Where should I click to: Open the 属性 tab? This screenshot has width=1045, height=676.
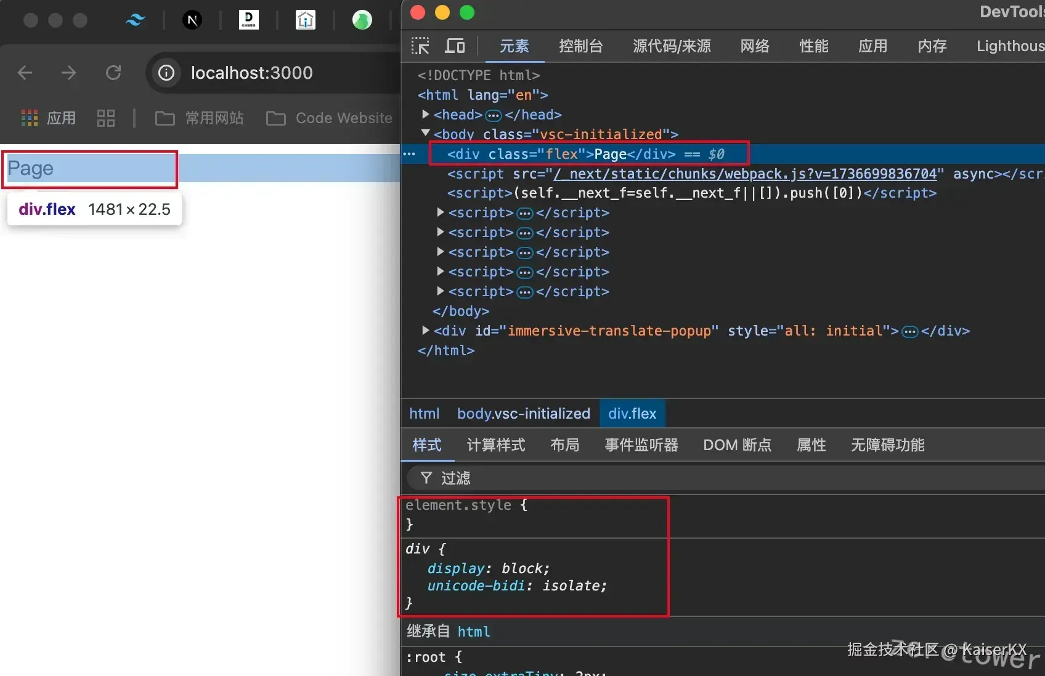coord(811,445)
